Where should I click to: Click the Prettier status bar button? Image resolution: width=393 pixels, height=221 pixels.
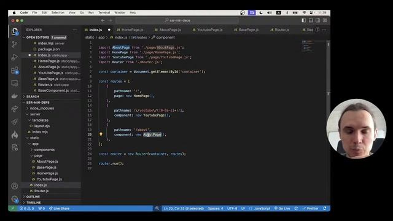(310, 209)
